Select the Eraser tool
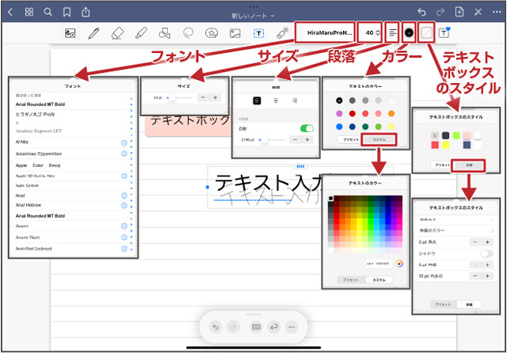 [117, 33]
